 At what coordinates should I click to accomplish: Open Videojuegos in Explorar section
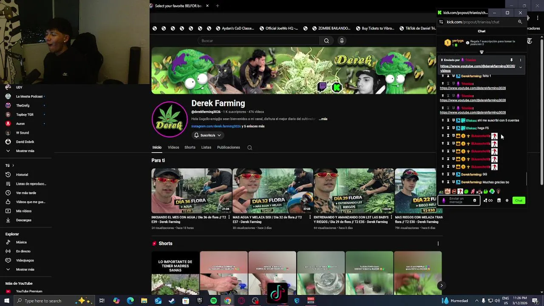25,261
